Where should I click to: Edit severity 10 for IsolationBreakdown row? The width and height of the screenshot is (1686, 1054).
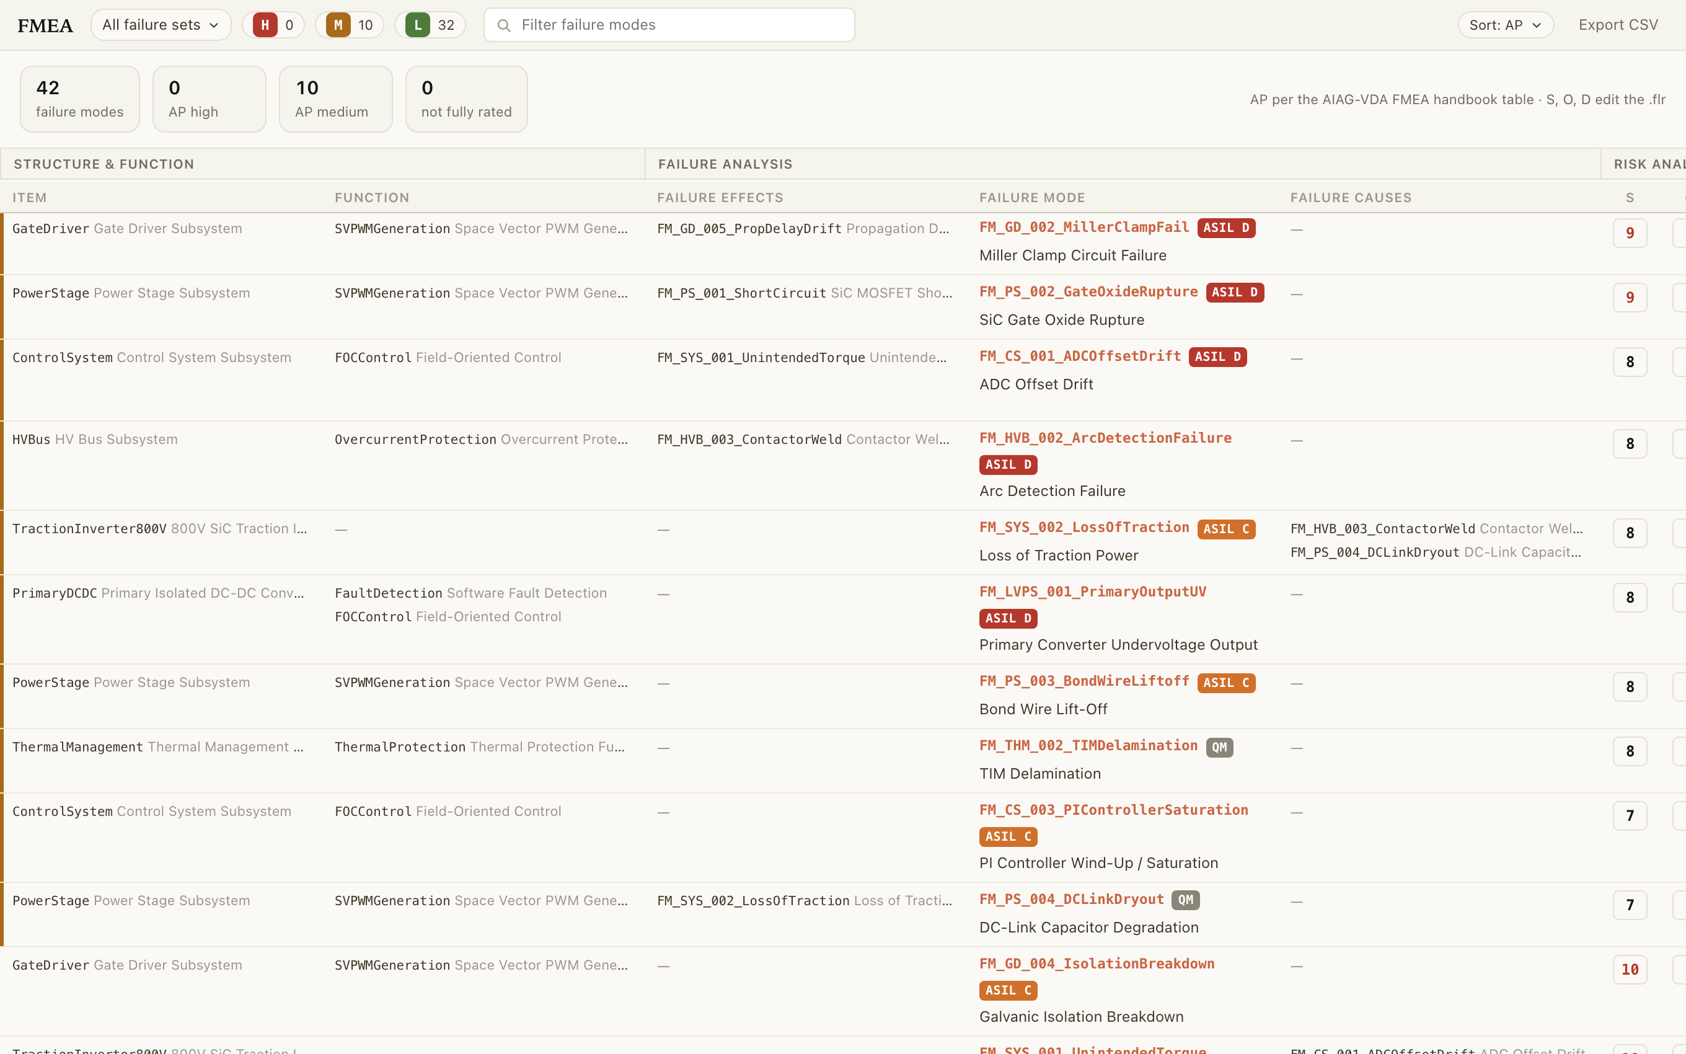[x=1630, y=970]
